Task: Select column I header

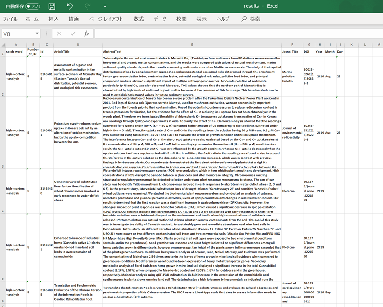Action: click(x=330, y=45)
